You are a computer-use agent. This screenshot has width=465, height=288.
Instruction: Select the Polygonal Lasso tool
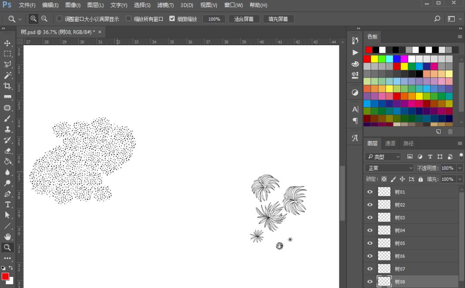point(7,65)
